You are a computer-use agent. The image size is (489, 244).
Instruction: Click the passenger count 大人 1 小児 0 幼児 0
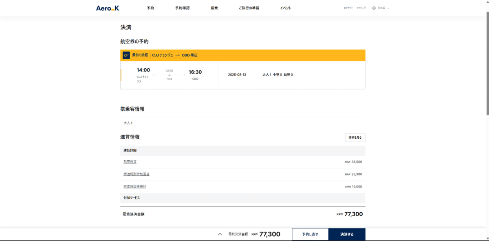[x=278, y=75]
